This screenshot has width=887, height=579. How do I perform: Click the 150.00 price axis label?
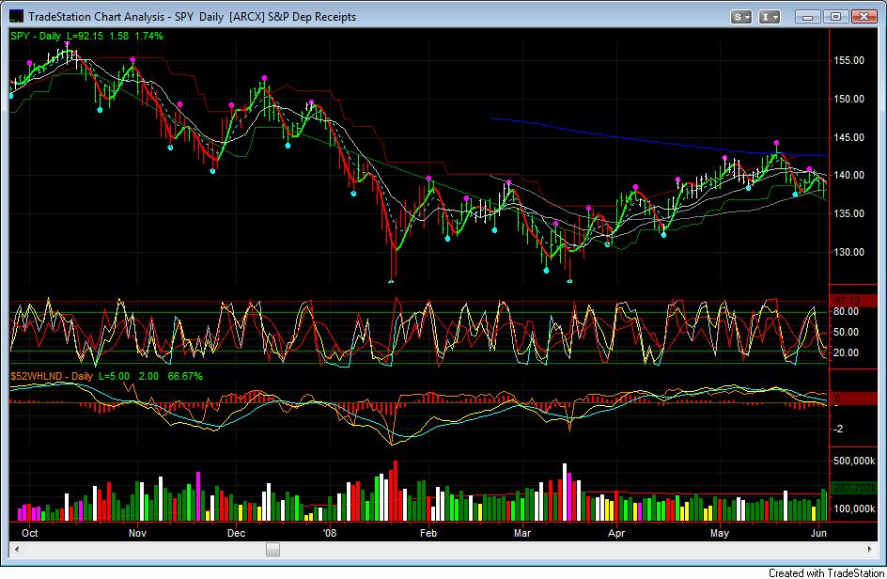click(x=849, y=99)
